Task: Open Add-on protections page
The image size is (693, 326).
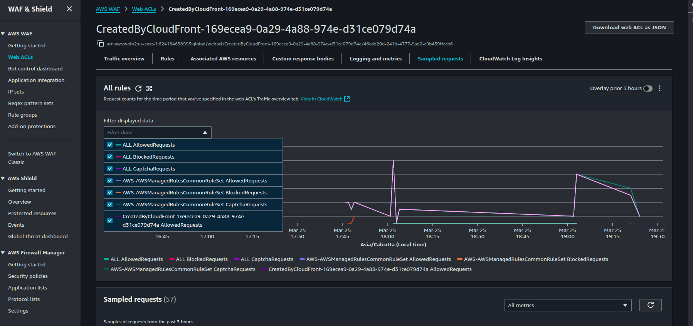Action: pos(32,126)
